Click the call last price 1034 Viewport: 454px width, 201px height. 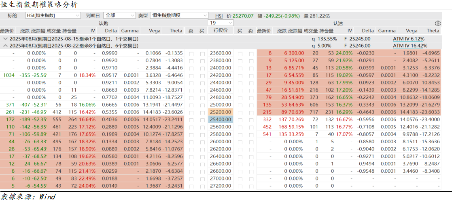tap(8, 75)
